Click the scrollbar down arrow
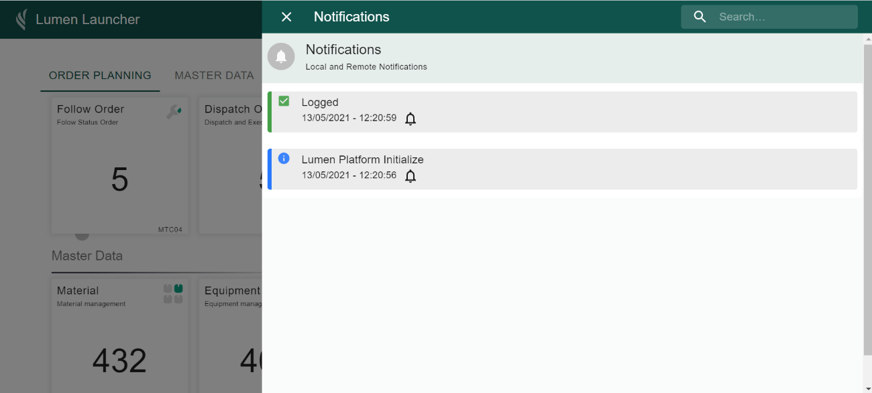The image size is (872, 393). coord(867,388)
